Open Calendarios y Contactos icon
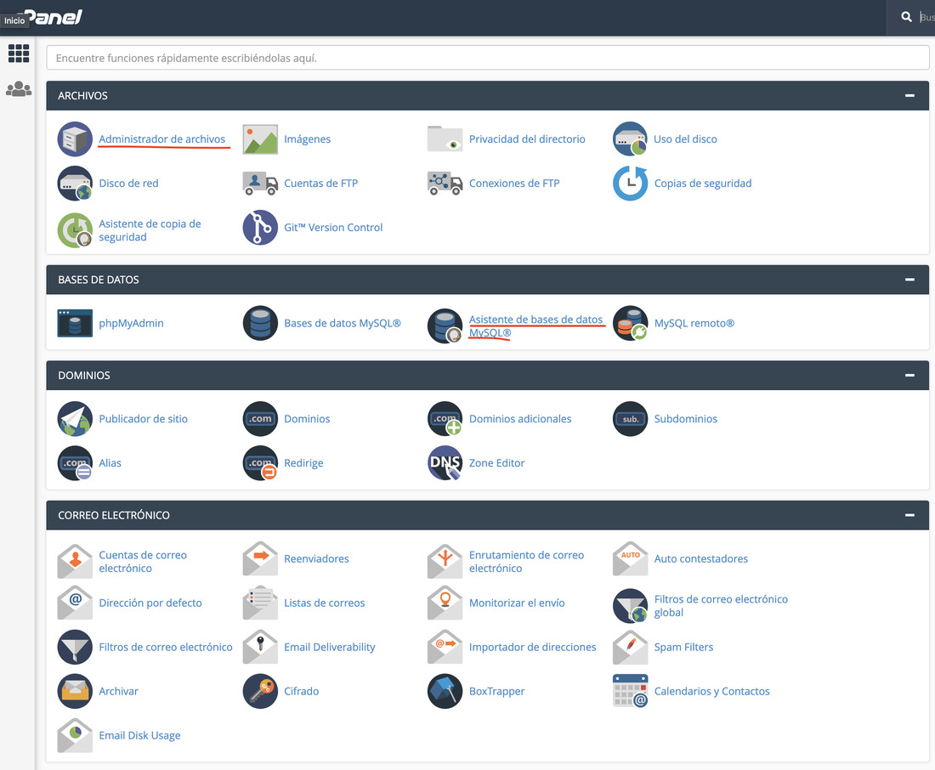This screenshot has width=935, height=770. [631, 691]
